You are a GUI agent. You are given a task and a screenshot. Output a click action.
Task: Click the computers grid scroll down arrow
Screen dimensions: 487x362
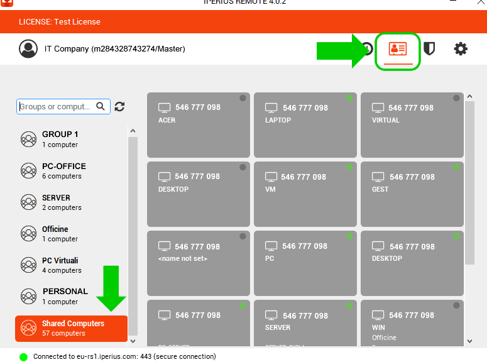point(469,341)
